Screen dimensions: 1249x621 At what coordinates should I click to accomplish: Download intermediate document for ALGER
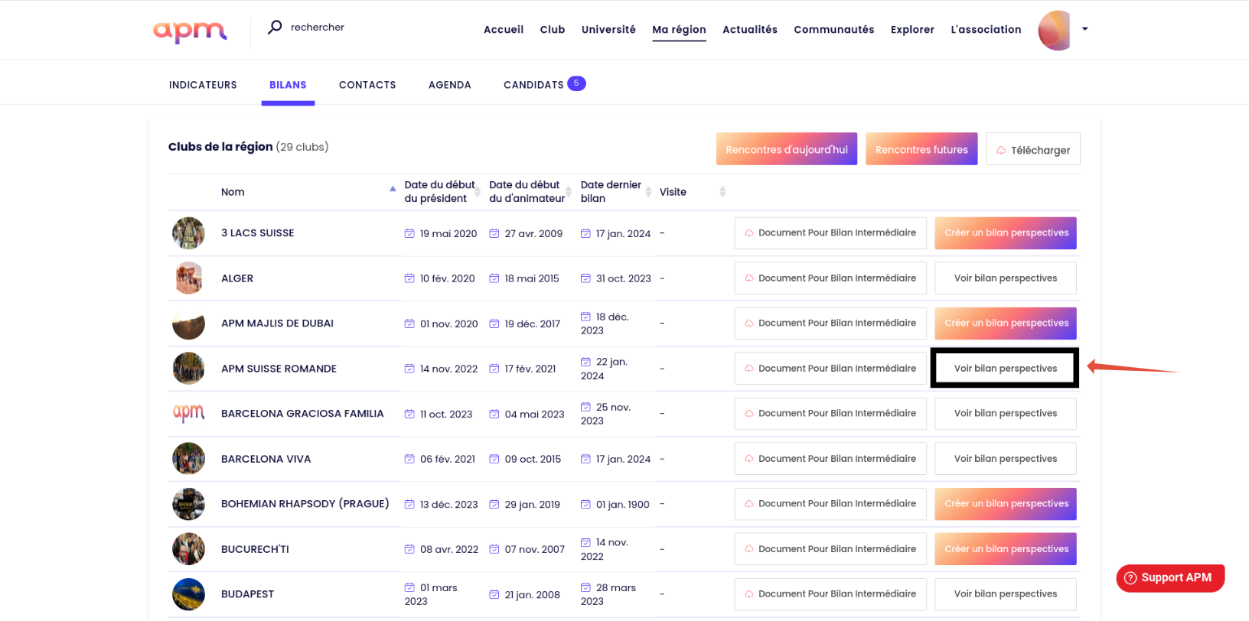click(x=830, y=278)
